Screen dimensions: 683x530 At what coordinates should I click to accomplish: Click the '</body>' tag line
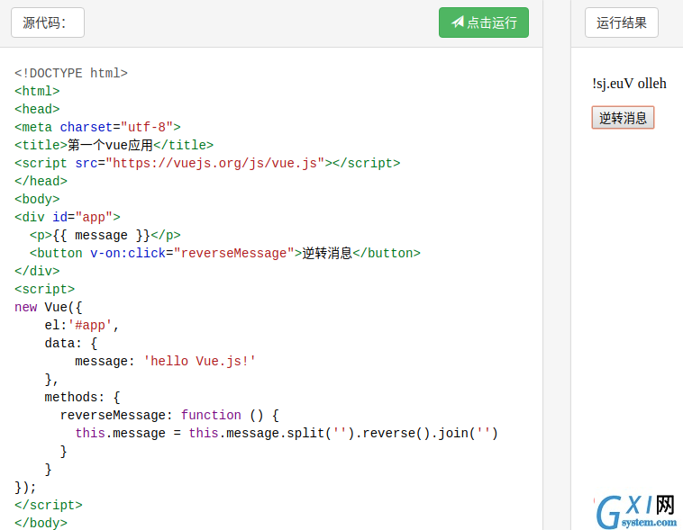pos(41,523)
